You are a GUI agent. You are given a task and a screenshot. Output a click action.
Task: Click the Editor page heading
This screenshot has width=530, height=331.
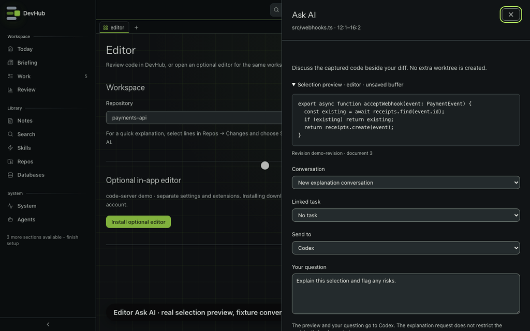pos(121,50)
